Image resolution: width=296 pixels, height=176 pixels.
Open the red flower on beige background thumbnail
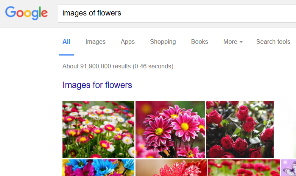[x=171, y=168]
